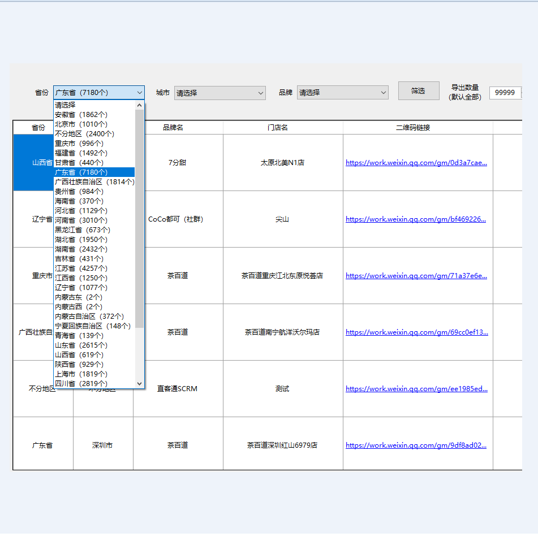Screen dimensions: 538x537
Task: Click scroll-down arrow in province list
Action: 140,384
